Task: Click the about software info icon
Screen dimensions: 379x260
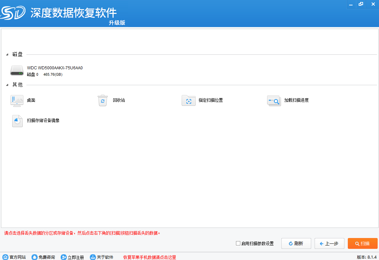Action: (x=93, y=257)
